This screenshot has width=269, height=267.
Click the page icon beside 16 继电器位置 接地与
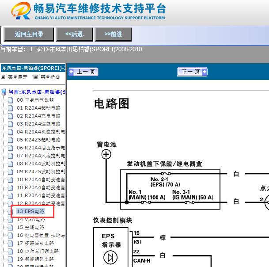point(10,236)
